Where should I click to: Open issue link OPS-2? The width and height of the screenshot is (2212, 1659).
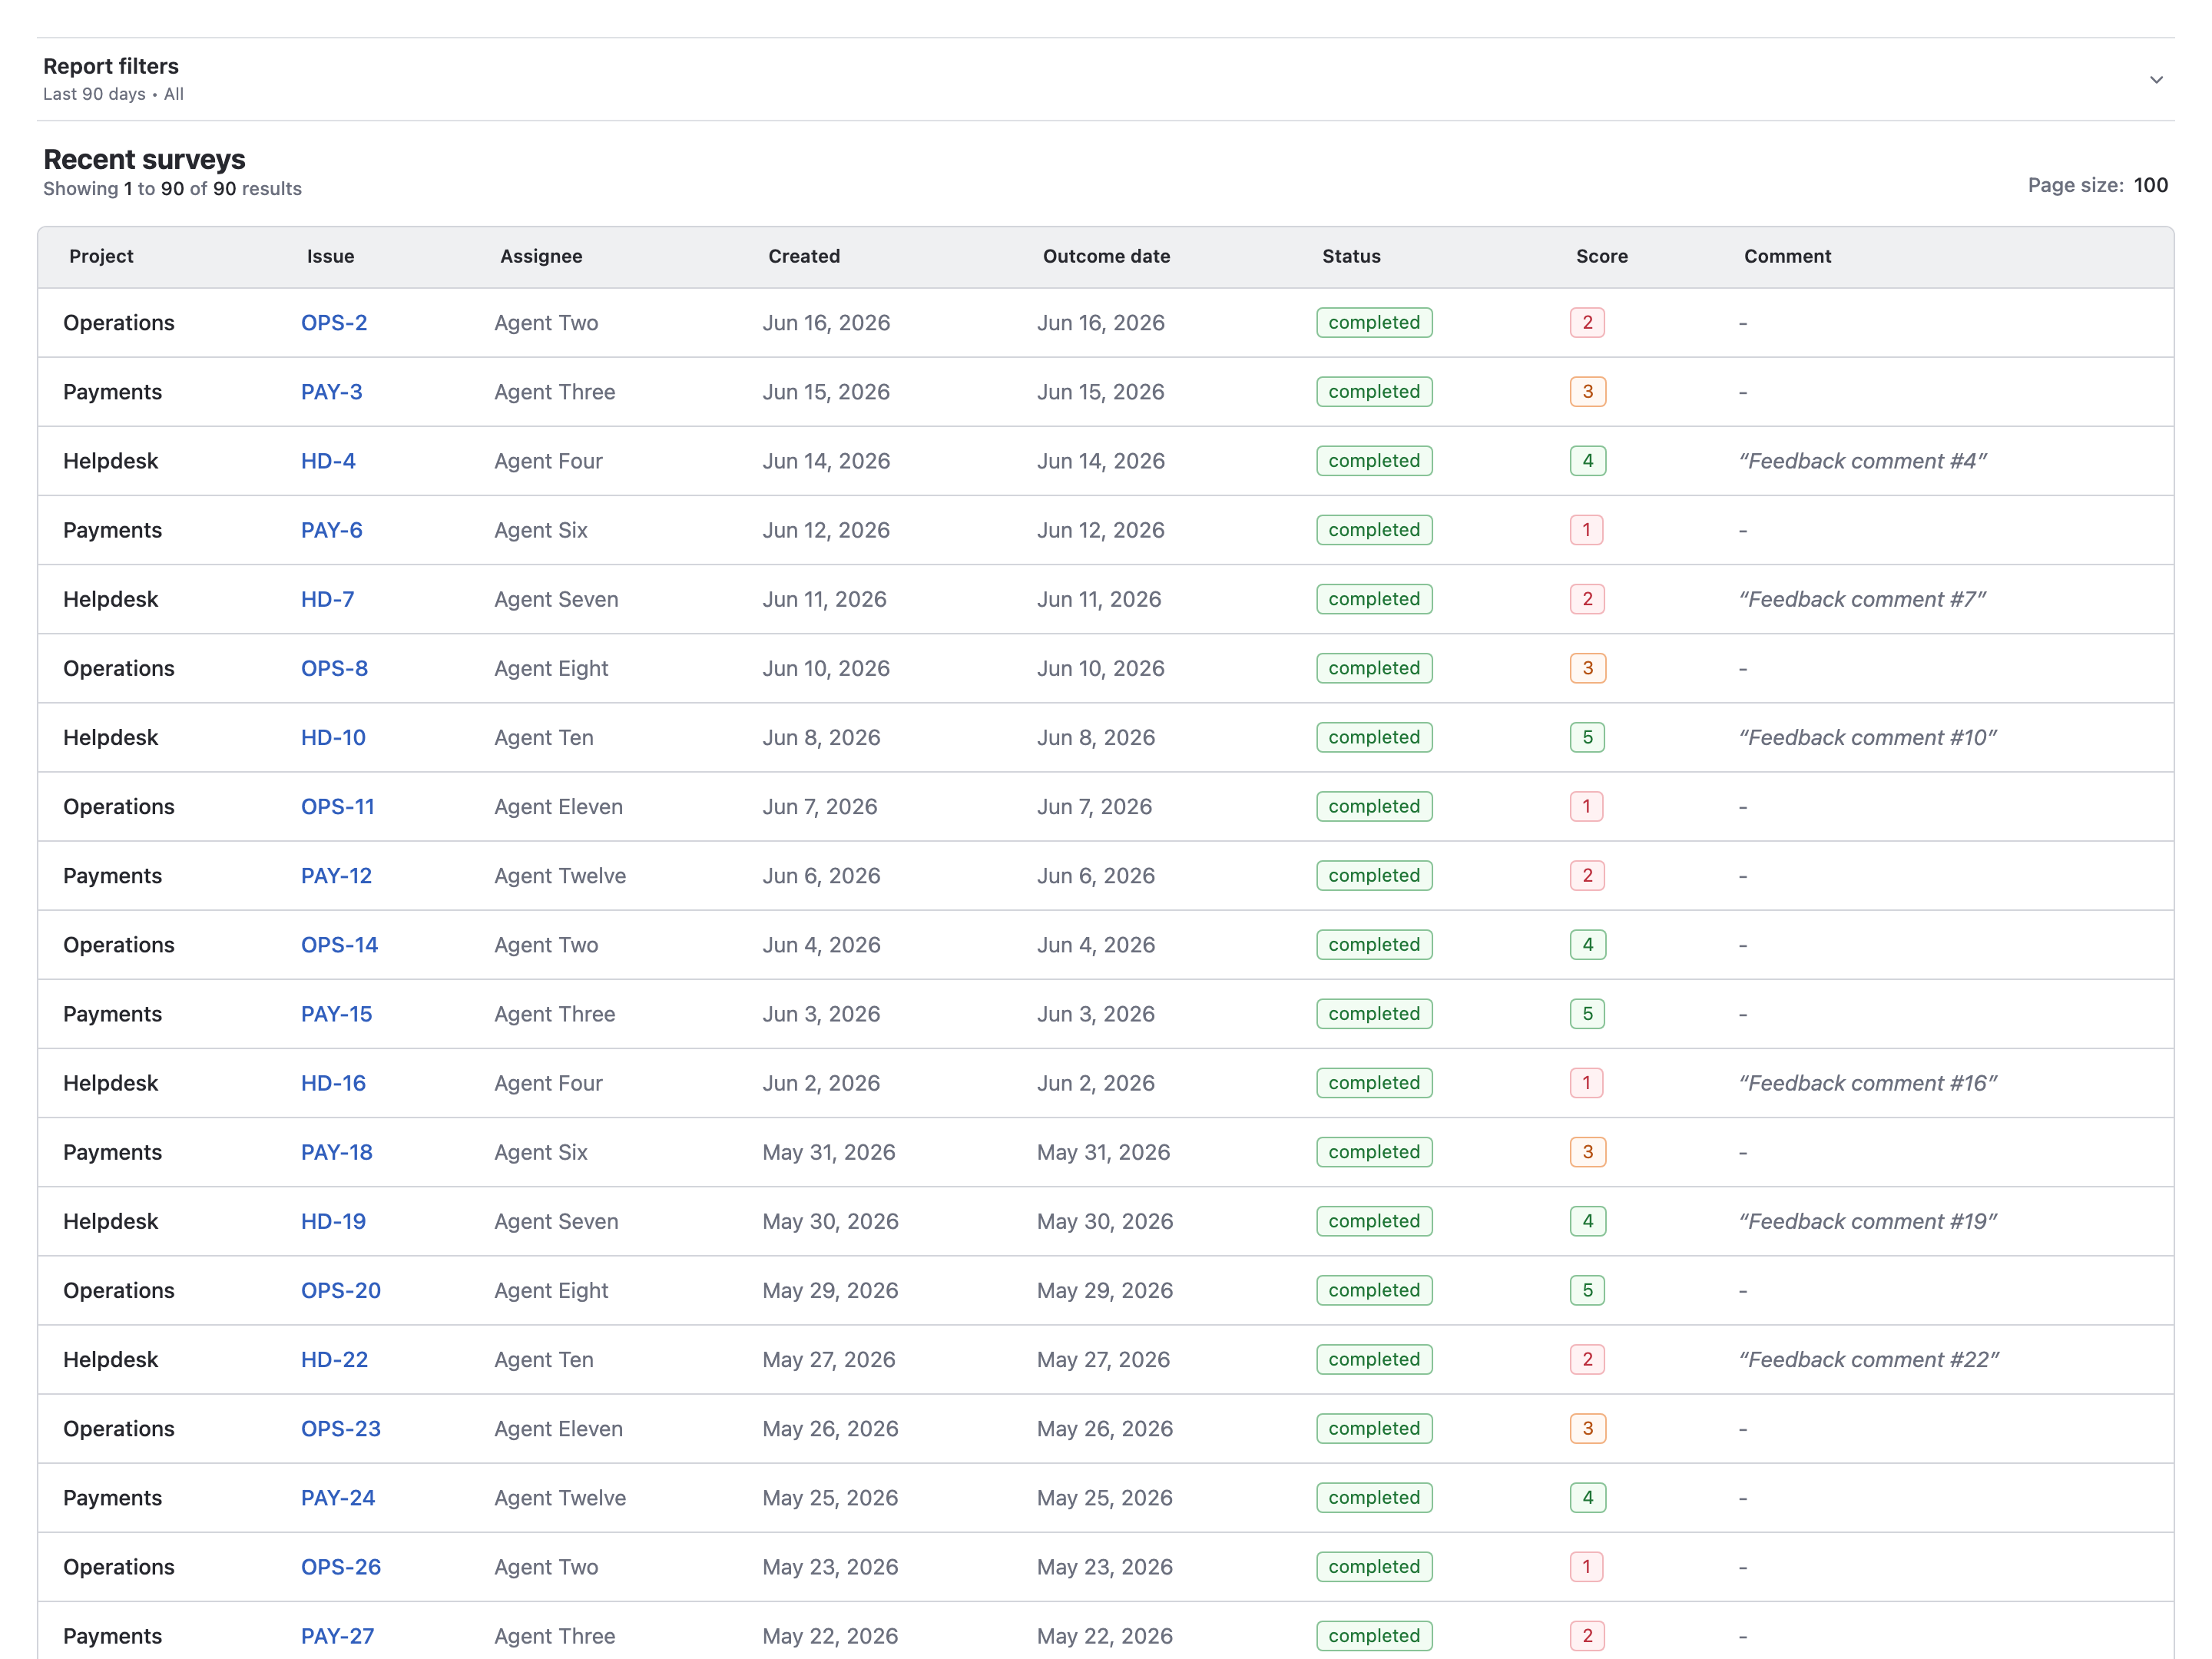pyautogui.click(x=334, y=323)
